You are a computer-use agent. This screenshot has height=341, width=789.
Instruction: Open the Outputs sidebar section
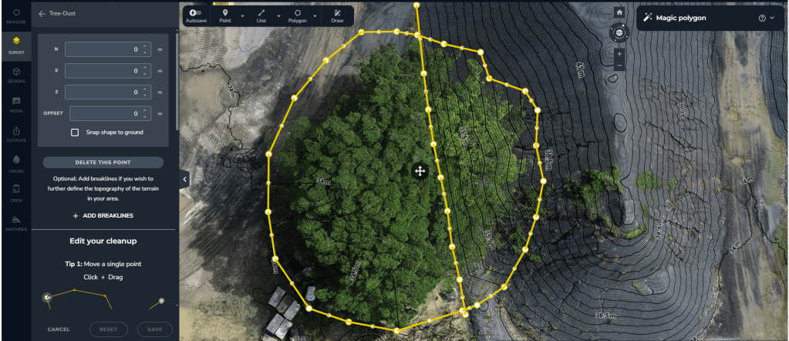coord(16,134)
